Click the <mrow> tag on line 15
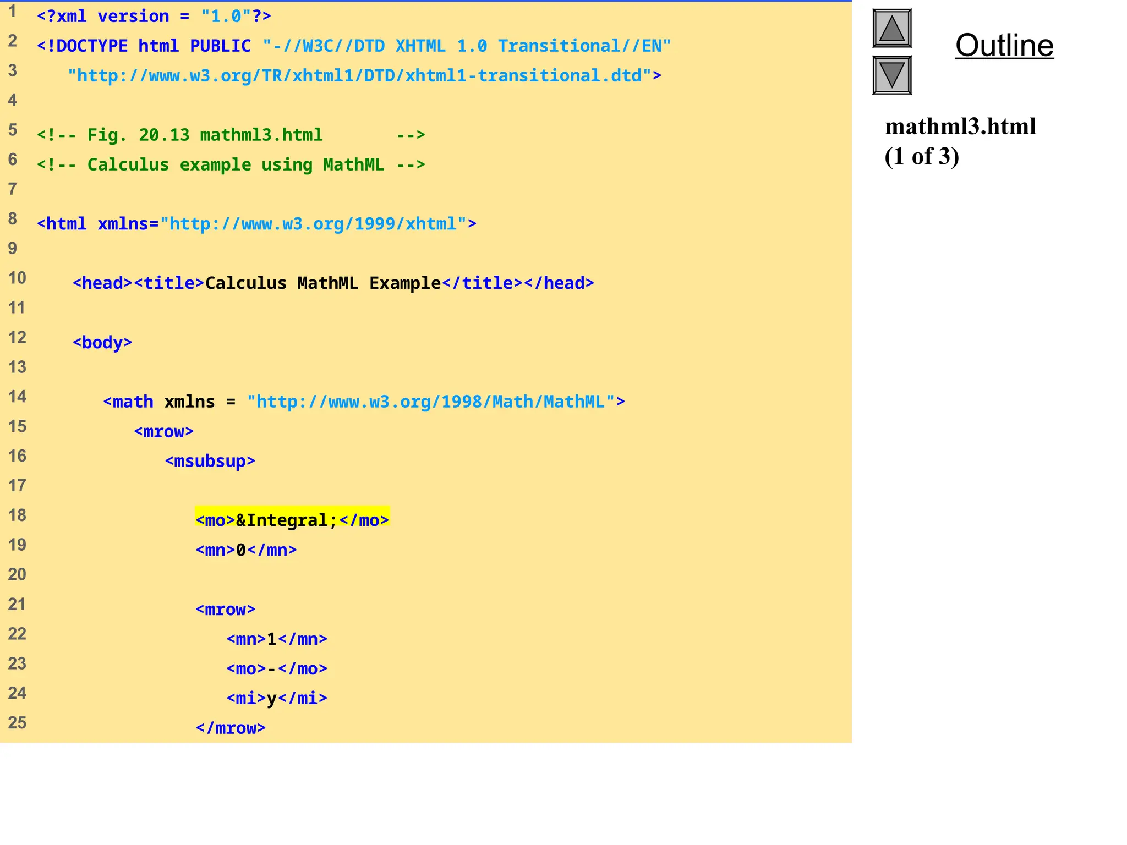 164,432
